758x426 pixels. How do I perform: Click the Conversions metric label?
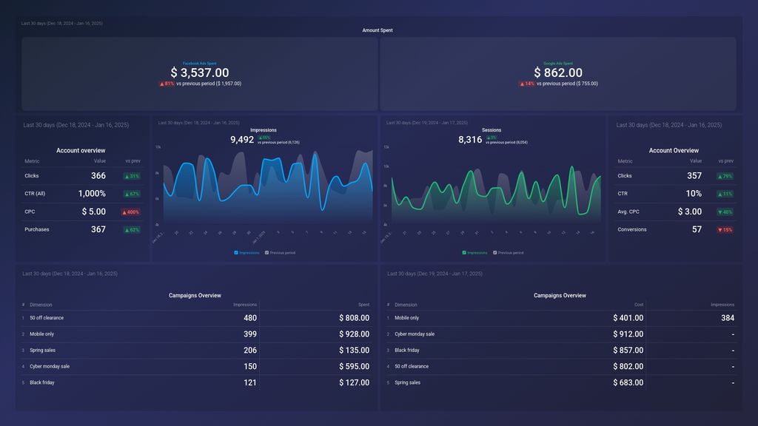(x=632, y=229)
